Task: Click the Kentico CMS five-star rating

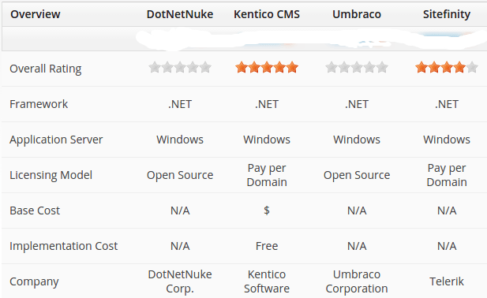Action: [x=267, y=67]
